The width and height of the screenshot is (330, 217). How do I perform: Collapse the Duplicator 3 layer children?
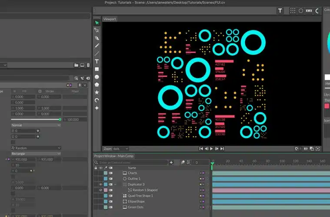(115, 184)
